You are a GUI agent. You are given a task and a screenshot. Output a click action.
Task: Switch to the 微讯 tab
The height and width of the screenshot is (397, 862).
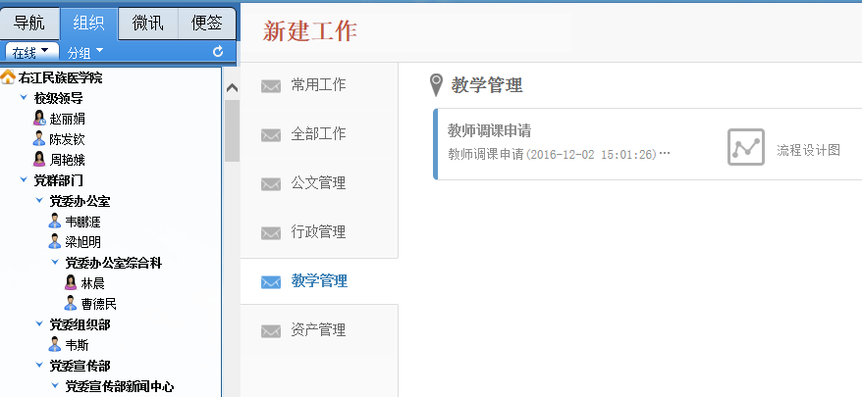tap(148, 24)
